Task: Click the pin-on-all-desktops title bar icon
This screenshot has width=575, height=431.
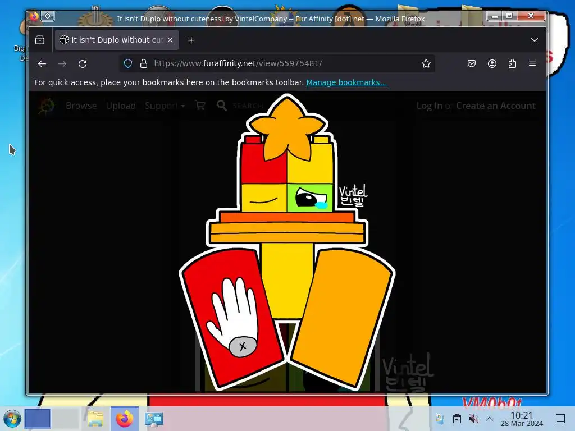Action: [48, 16]
